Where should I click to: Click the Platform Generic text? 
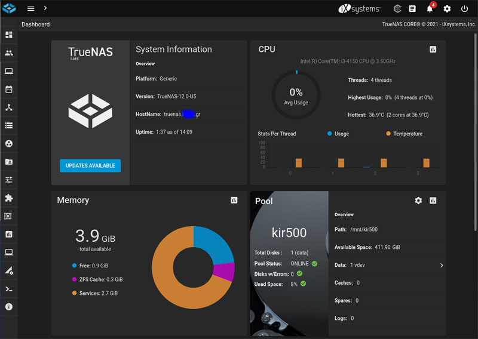coord(156,79)
